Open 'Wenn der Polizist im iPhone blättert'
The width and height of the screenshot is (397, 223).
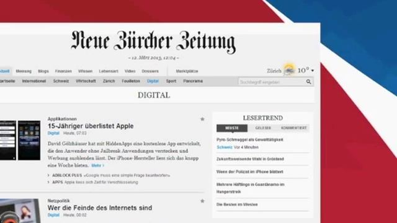(x=249, y=172)
